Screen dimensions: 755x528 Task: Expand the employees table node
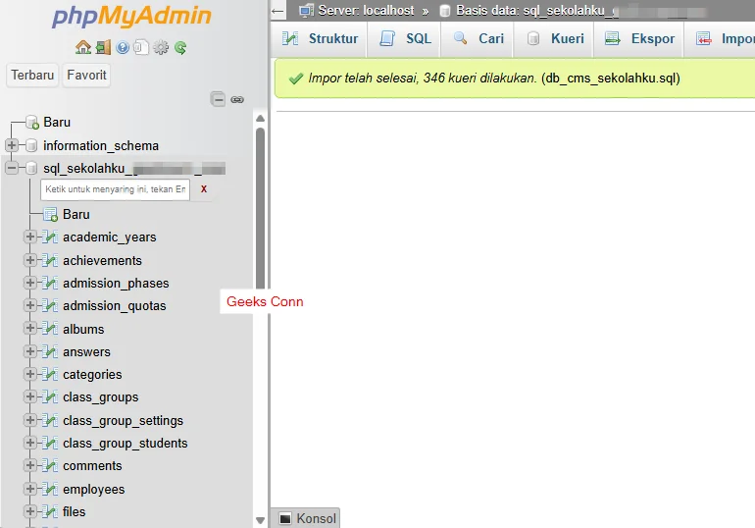point(29,489)
